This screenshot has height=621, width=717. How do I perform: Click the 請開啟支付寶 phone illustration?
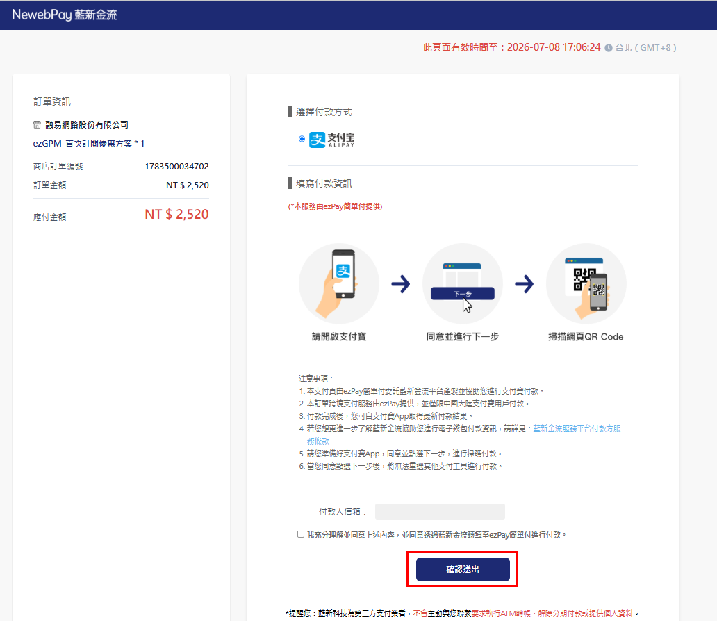pos(339,283)
